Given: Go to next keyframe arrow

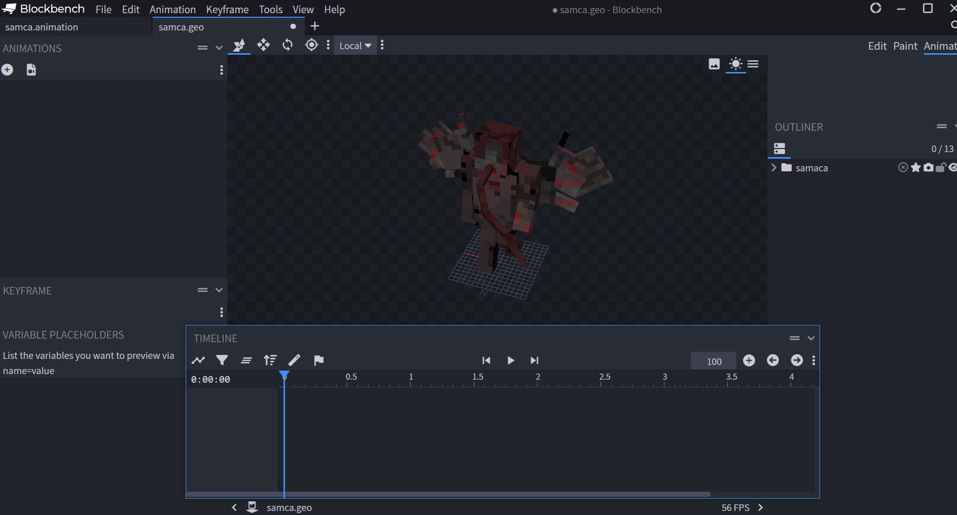Looking at the screenshot, I should (x=797, y=360).
